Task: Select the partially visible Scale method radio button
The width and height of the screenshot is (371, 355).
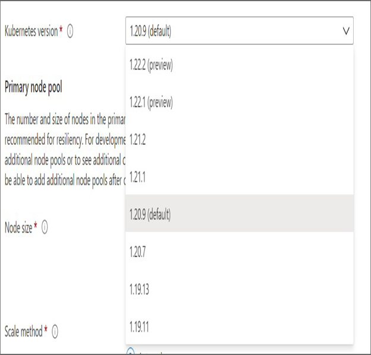Action: point(130,351)
